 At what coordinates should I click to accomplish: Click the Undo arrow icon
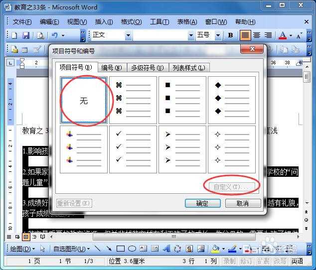tap(54, 35)
